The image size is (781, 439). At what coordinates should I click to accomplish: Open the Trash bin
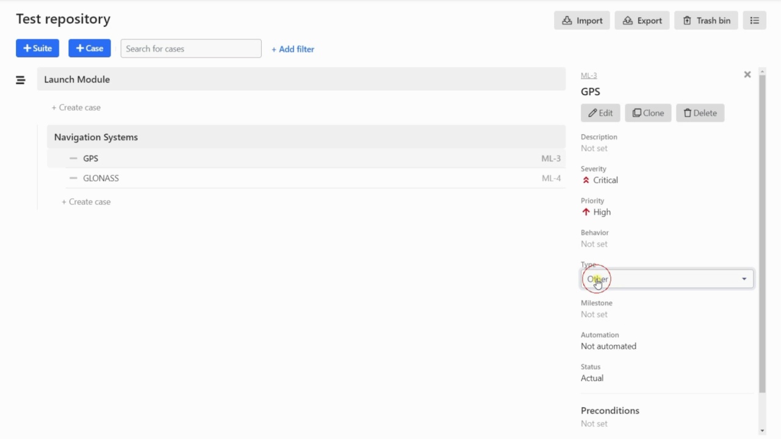706,21
